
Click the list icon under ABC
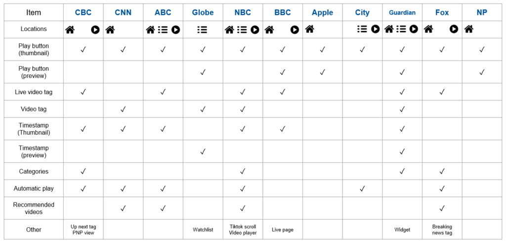163,30
